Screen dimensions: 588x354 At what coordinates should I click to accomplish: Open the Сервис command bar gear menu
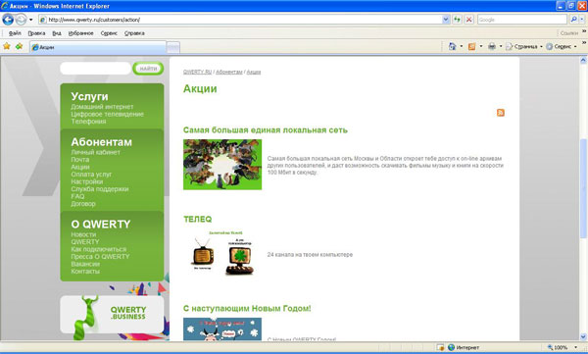562,46
